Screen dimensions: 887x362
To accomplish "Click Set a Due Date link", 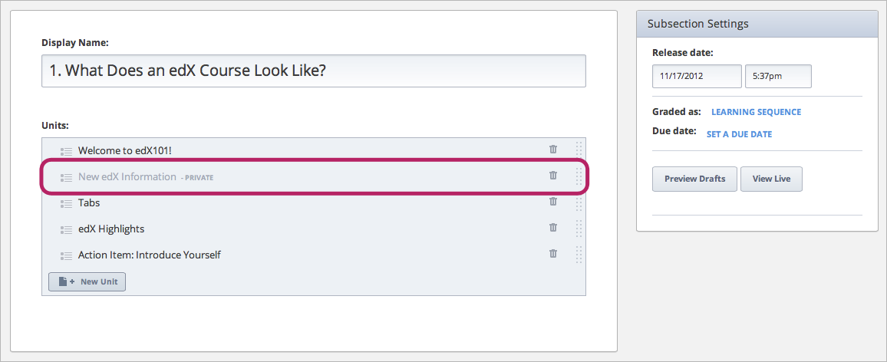I will point(739,134).
